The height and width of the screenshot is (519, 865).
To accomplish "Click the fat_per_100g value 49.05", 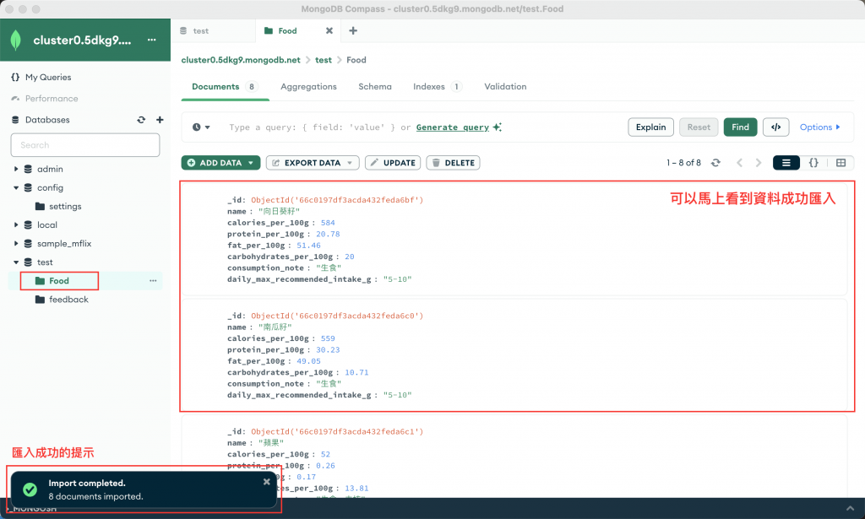I will tap(308, 361).
